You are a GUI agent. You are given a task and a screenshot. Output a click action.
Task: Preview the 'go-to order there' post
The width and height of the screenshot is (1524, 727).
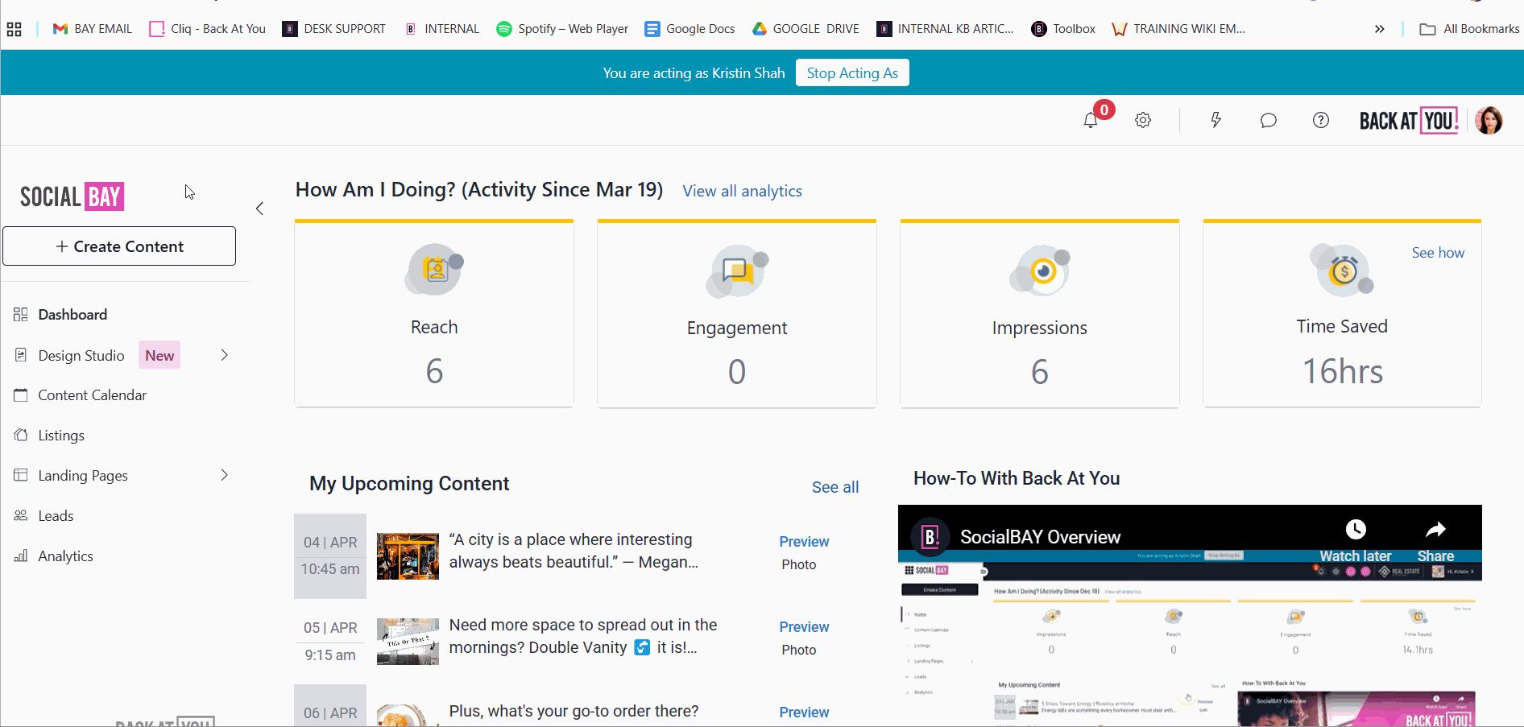click(x=804, y=713)
